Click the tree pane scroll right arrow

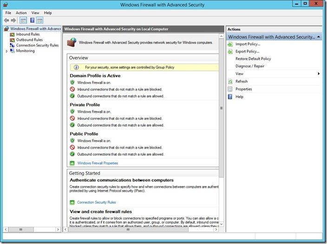point(58,230)
